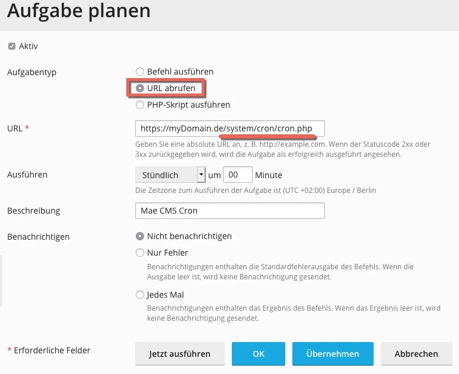Click the Übernehmen button

[x=333, y=354]
